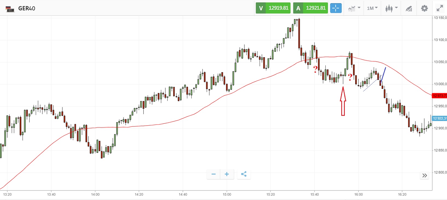The image size is (447, 200).
Task: Open the indicators/compare dropdown
Action: point(354,8)
